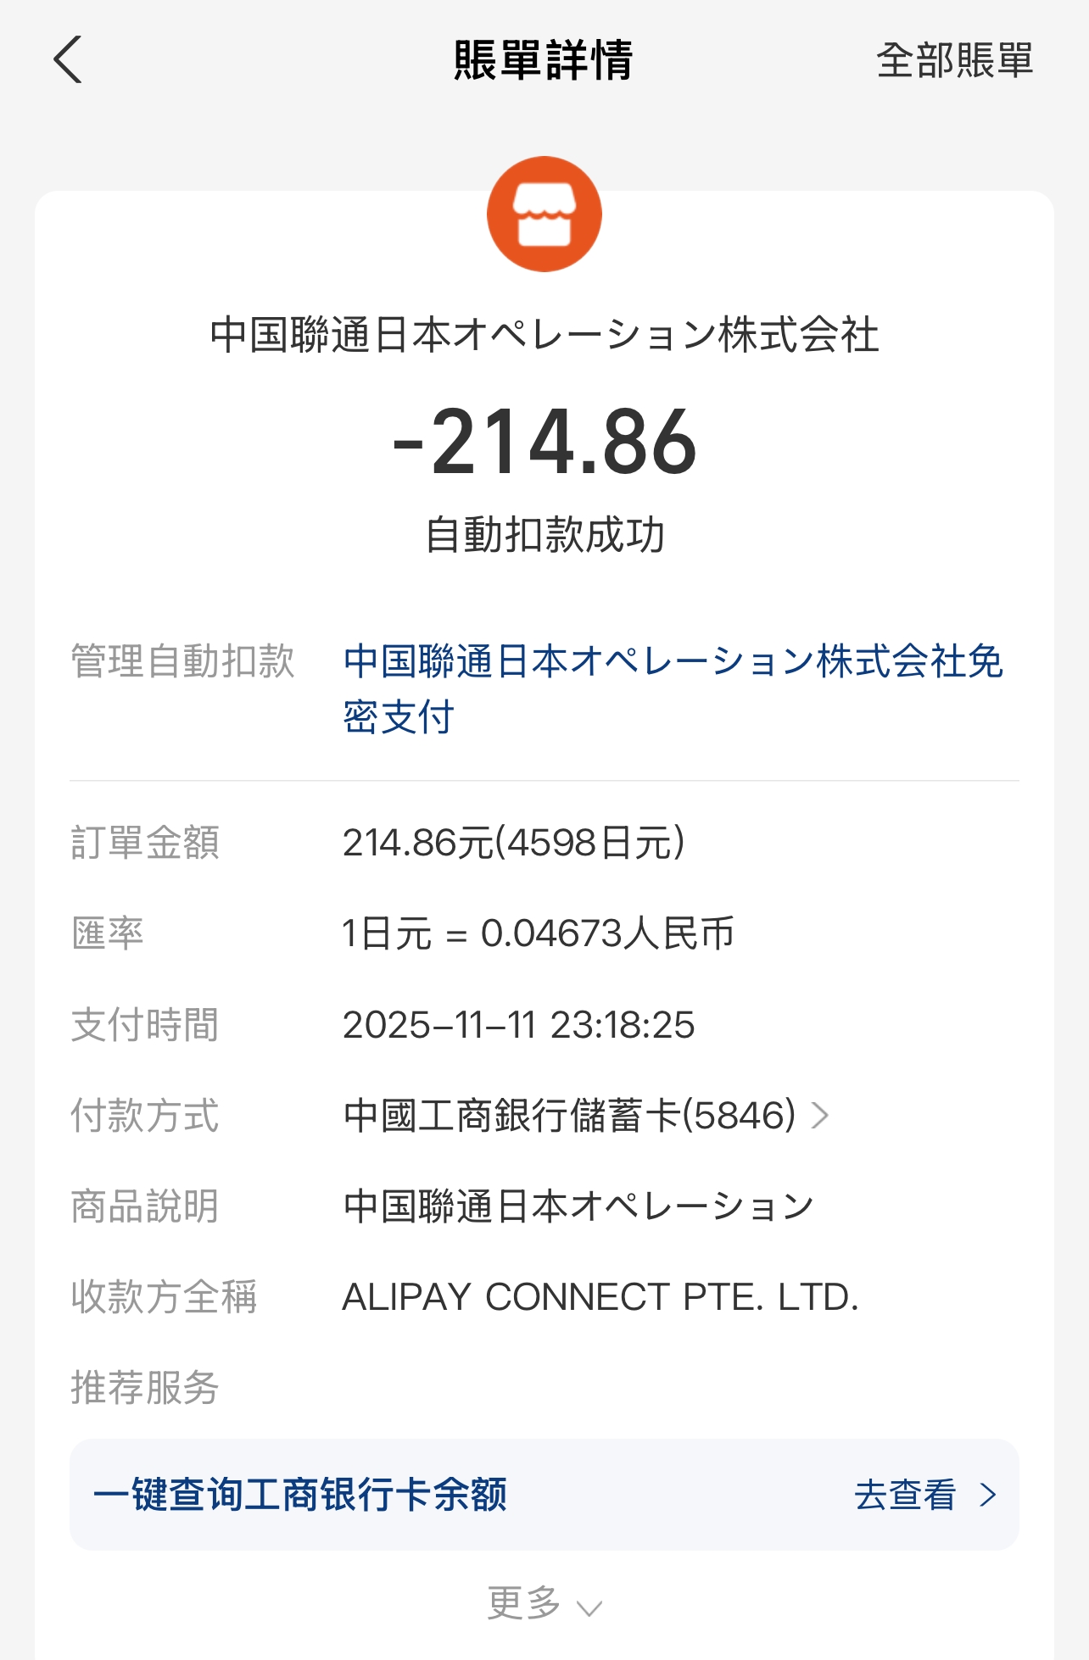Open the blue 免密支付 management link
The height and width of the screenshot is (1660, 1089).
tap(673, 688)
